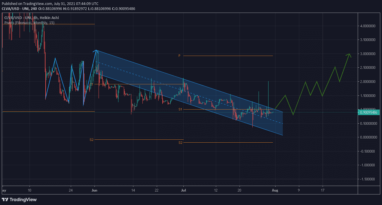Select the S2 pivot label under July
This screenshot has width=382, height=205.
click(x=180, y=143)
